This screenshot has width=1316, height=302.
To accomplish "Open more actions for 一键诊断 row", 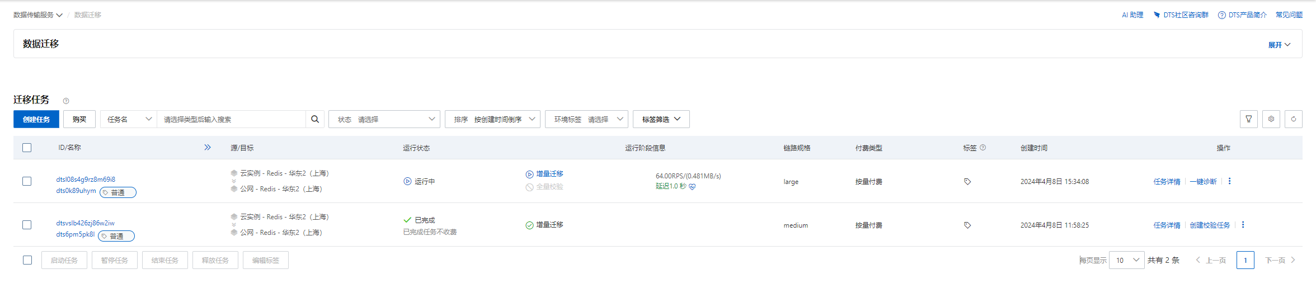I will tap(1229, 181).
